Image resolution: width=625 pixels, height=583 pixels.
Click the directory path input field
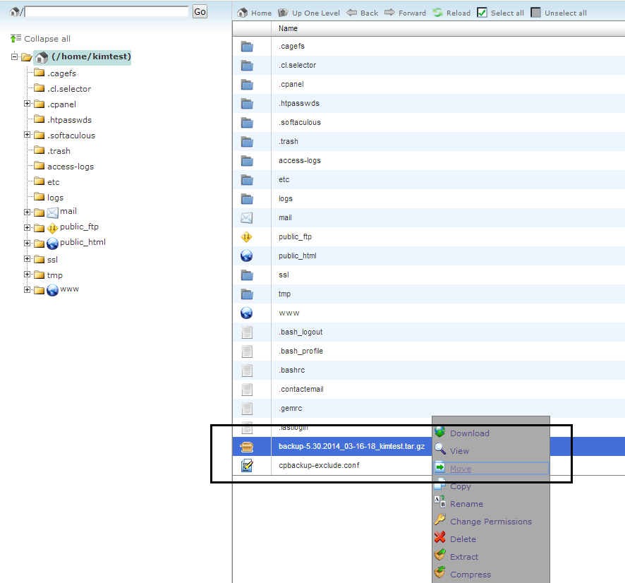click(x=107, y=11)
